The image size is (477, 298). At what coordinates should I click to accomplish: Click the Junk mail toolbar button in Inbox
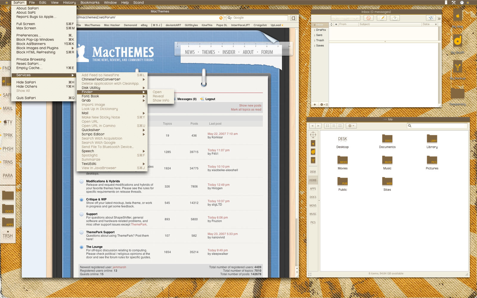(x=368, y=18)
